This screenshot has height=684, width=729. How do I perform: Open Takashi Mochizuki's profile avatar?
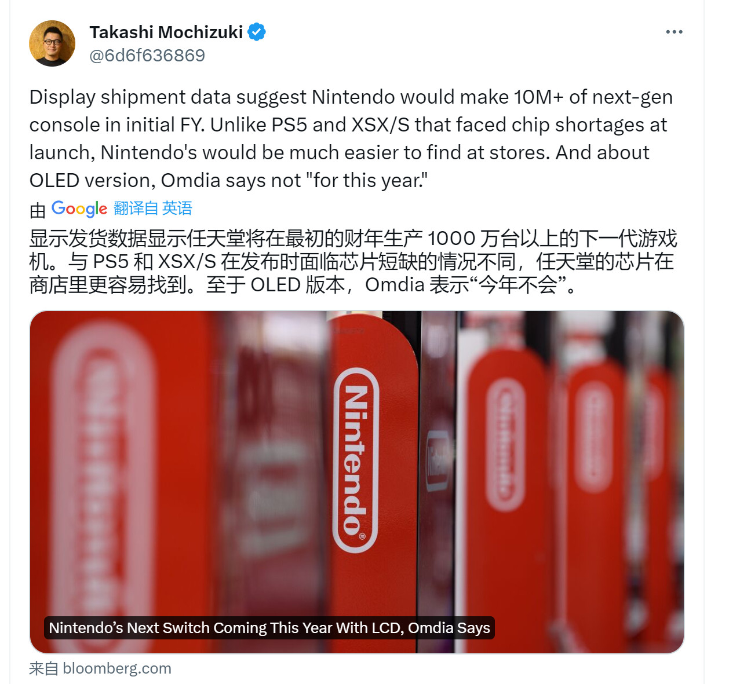click(52, 43)
